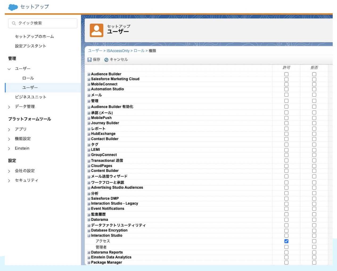Open the ロール breadcrumb link

click(139, 51)
